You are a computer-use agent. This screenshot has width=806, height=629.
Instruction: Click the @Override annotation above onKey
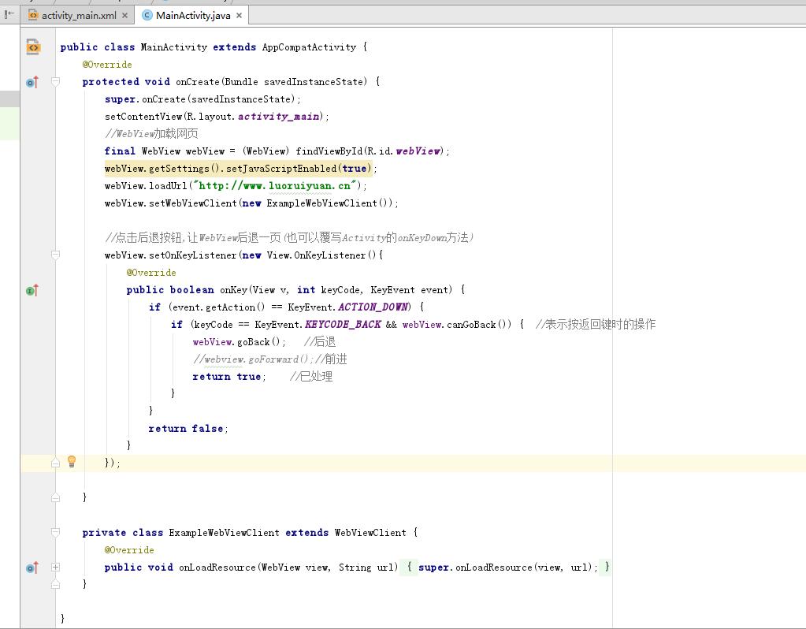tap(151, 273)
